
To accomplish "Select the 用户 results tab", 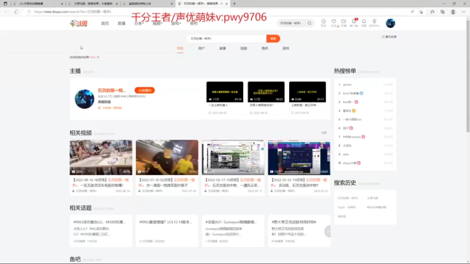I will pyautogui.click(x=202, y=49).
